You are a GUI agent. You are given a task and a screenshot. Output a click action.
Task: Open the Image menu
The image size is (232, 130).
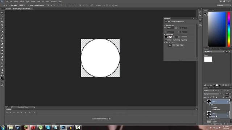pos(16,1)
